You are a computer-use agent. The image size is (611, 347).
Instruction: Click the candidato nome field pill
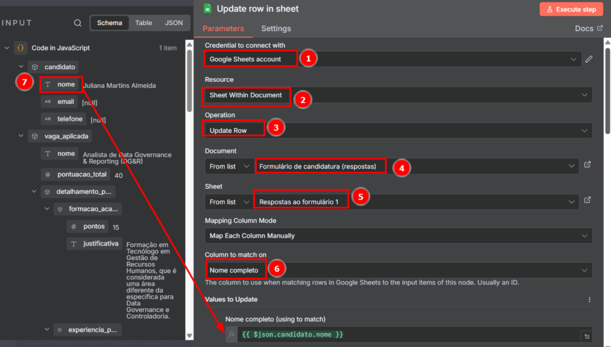click(x=61, y=85)
